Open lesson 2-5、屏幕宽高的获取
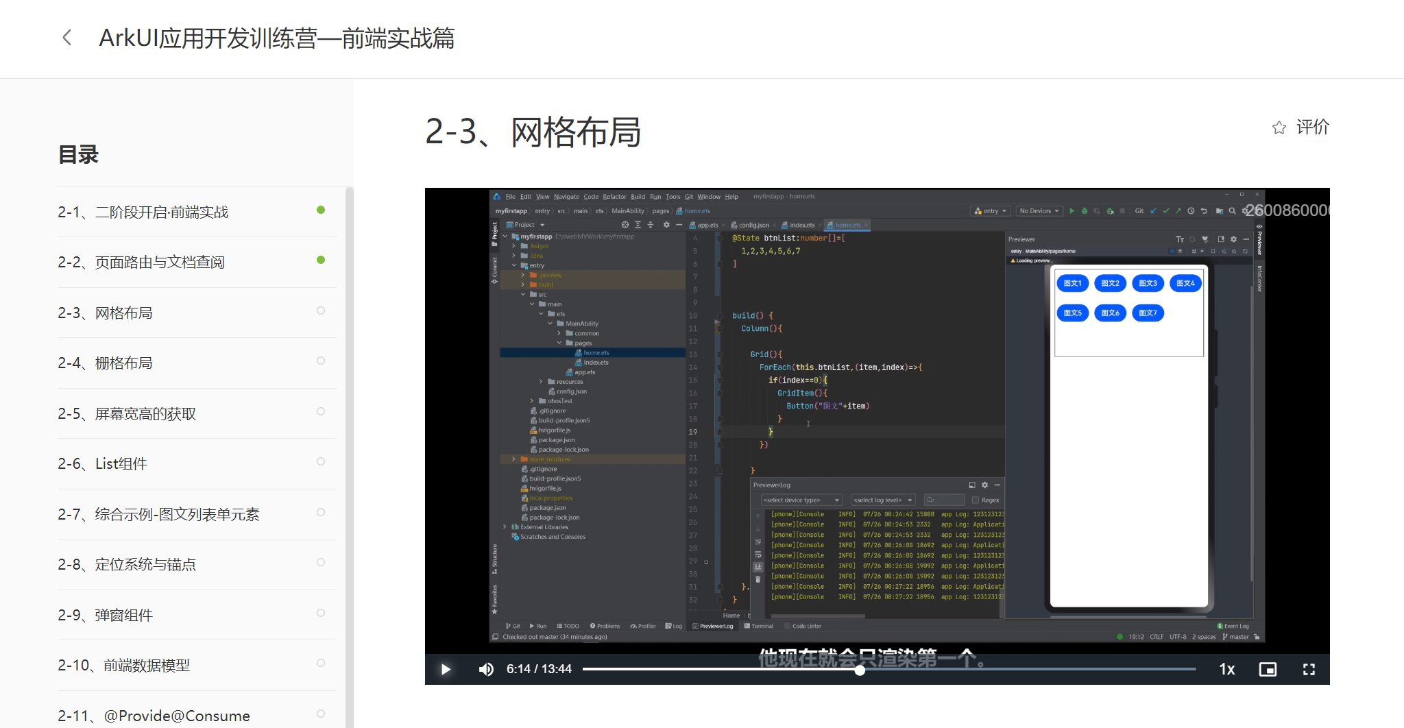The width and height of the screenshot is (1404, 728). click(x=197, y=413)
